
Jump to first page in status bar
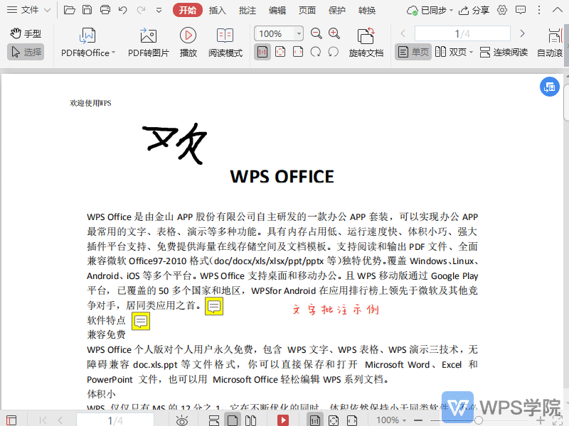coord(43,420)
